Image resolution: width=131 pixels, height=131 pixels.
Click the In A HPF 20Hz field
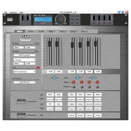tap(50, 95)
